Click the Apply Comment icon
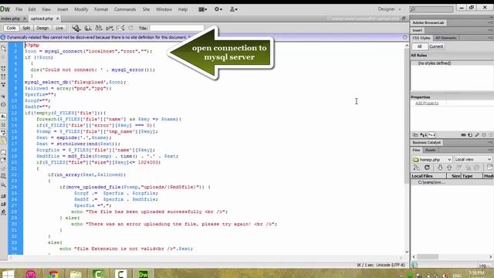The width and height of the screenshot is (494, 278). tap(3, 153)
